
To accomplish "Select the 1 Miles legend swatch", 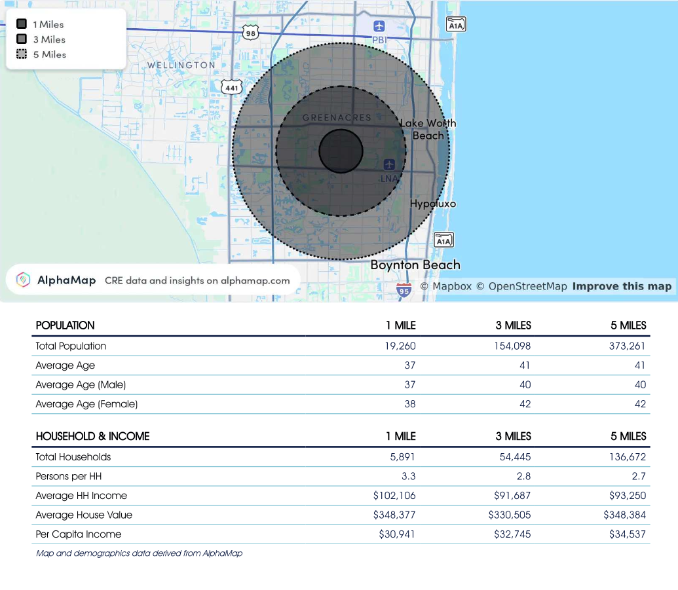I will point(22,24).
